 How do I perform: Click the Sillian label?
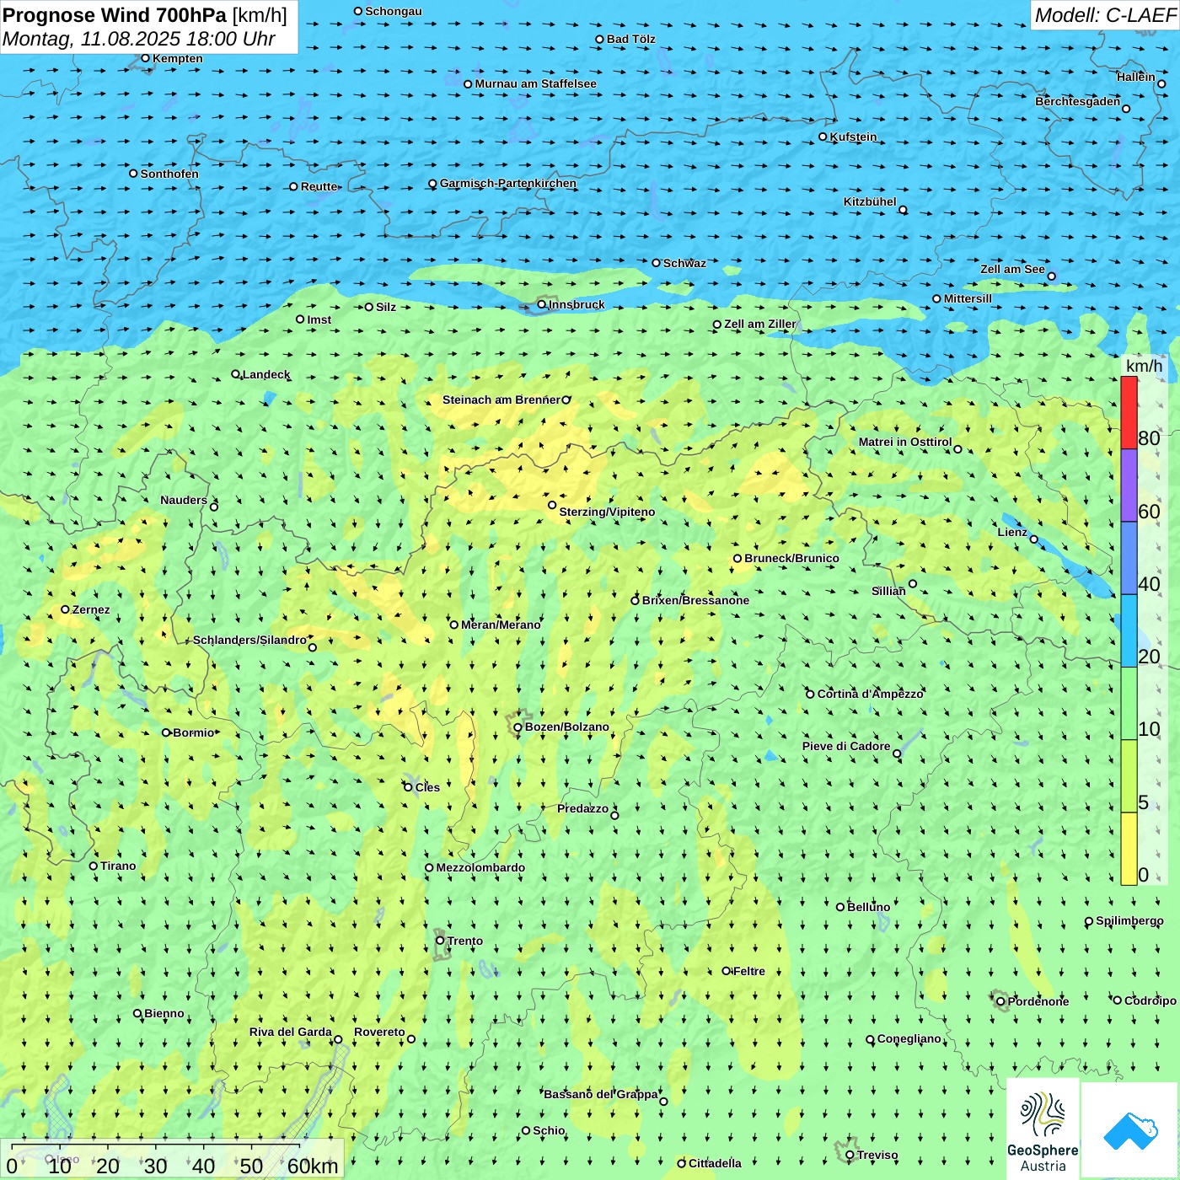click(x=888, y=591)
